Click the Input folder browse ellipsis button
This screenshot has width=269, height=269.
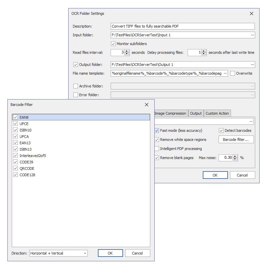click(x=253, y=35)
